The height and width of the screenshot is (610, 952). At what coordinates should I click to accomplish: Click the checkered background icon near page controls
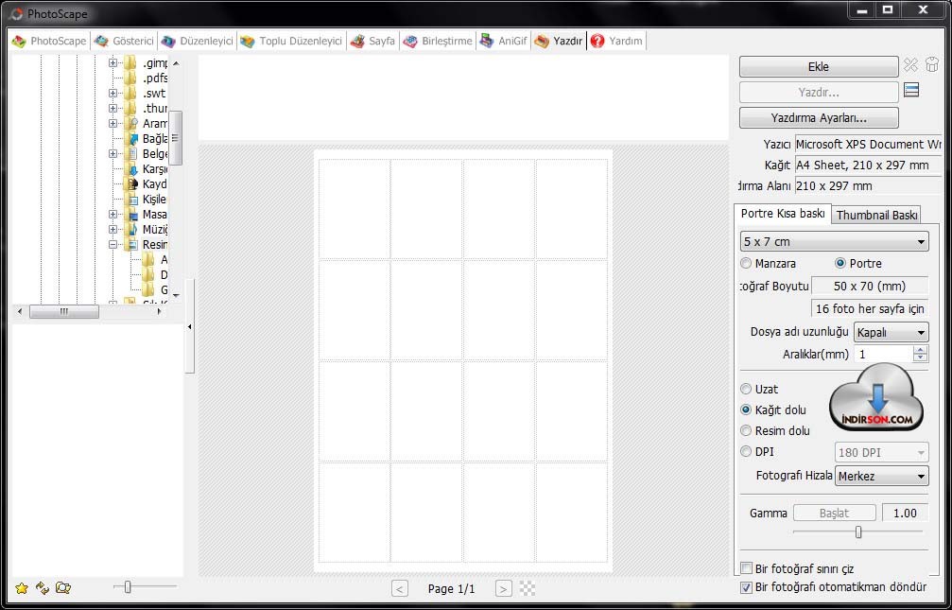[x=528, y=588]
